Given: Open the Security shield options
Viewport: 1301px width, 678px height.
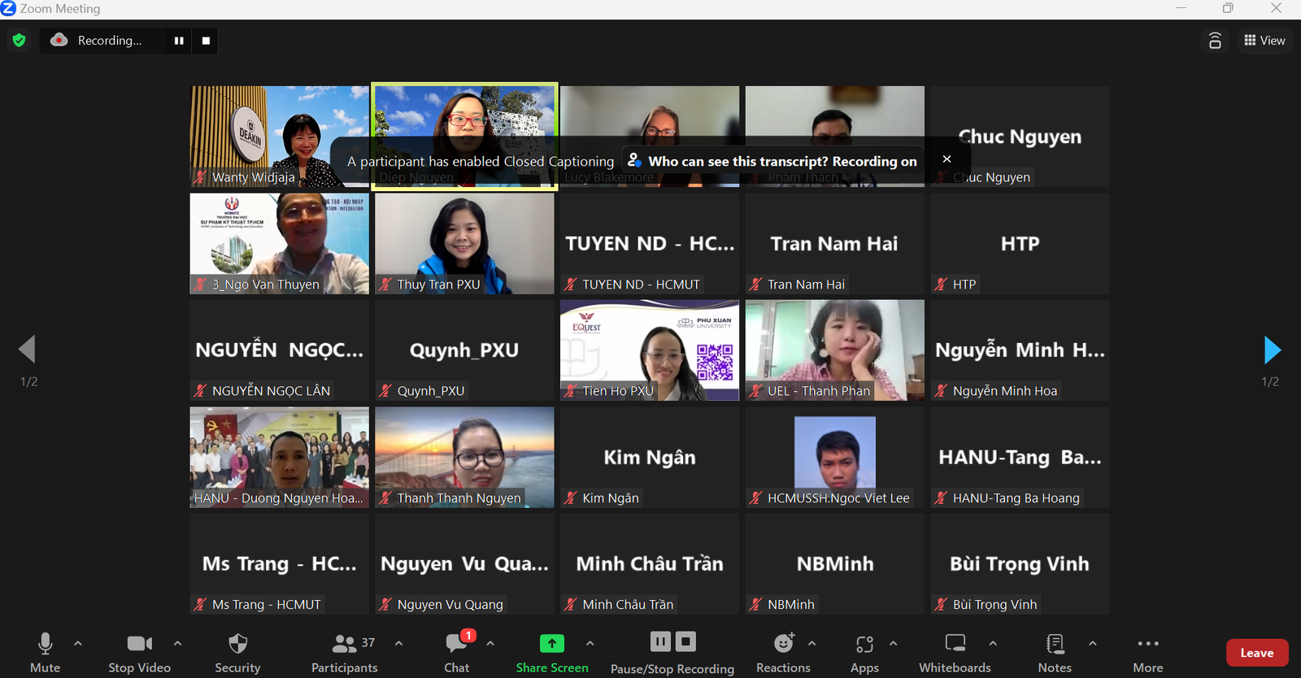Looking at the screenshot, I should (x=237, y=653).
